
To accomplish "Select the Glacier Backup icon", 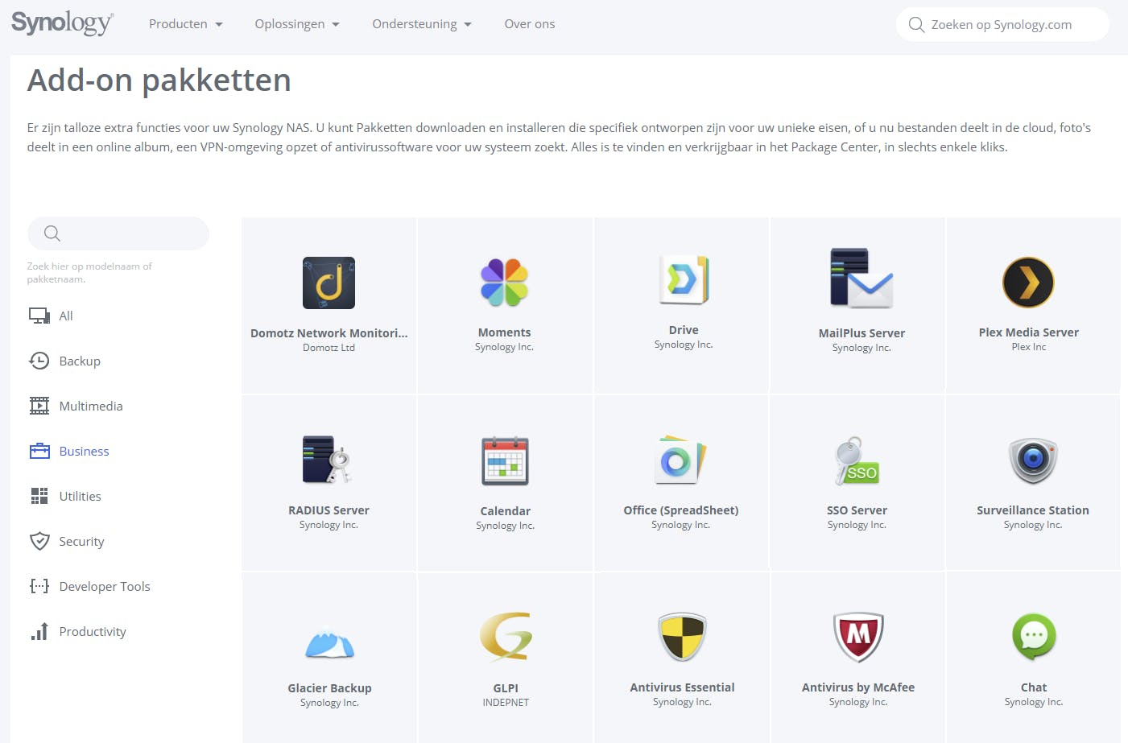I will (329, 642).
